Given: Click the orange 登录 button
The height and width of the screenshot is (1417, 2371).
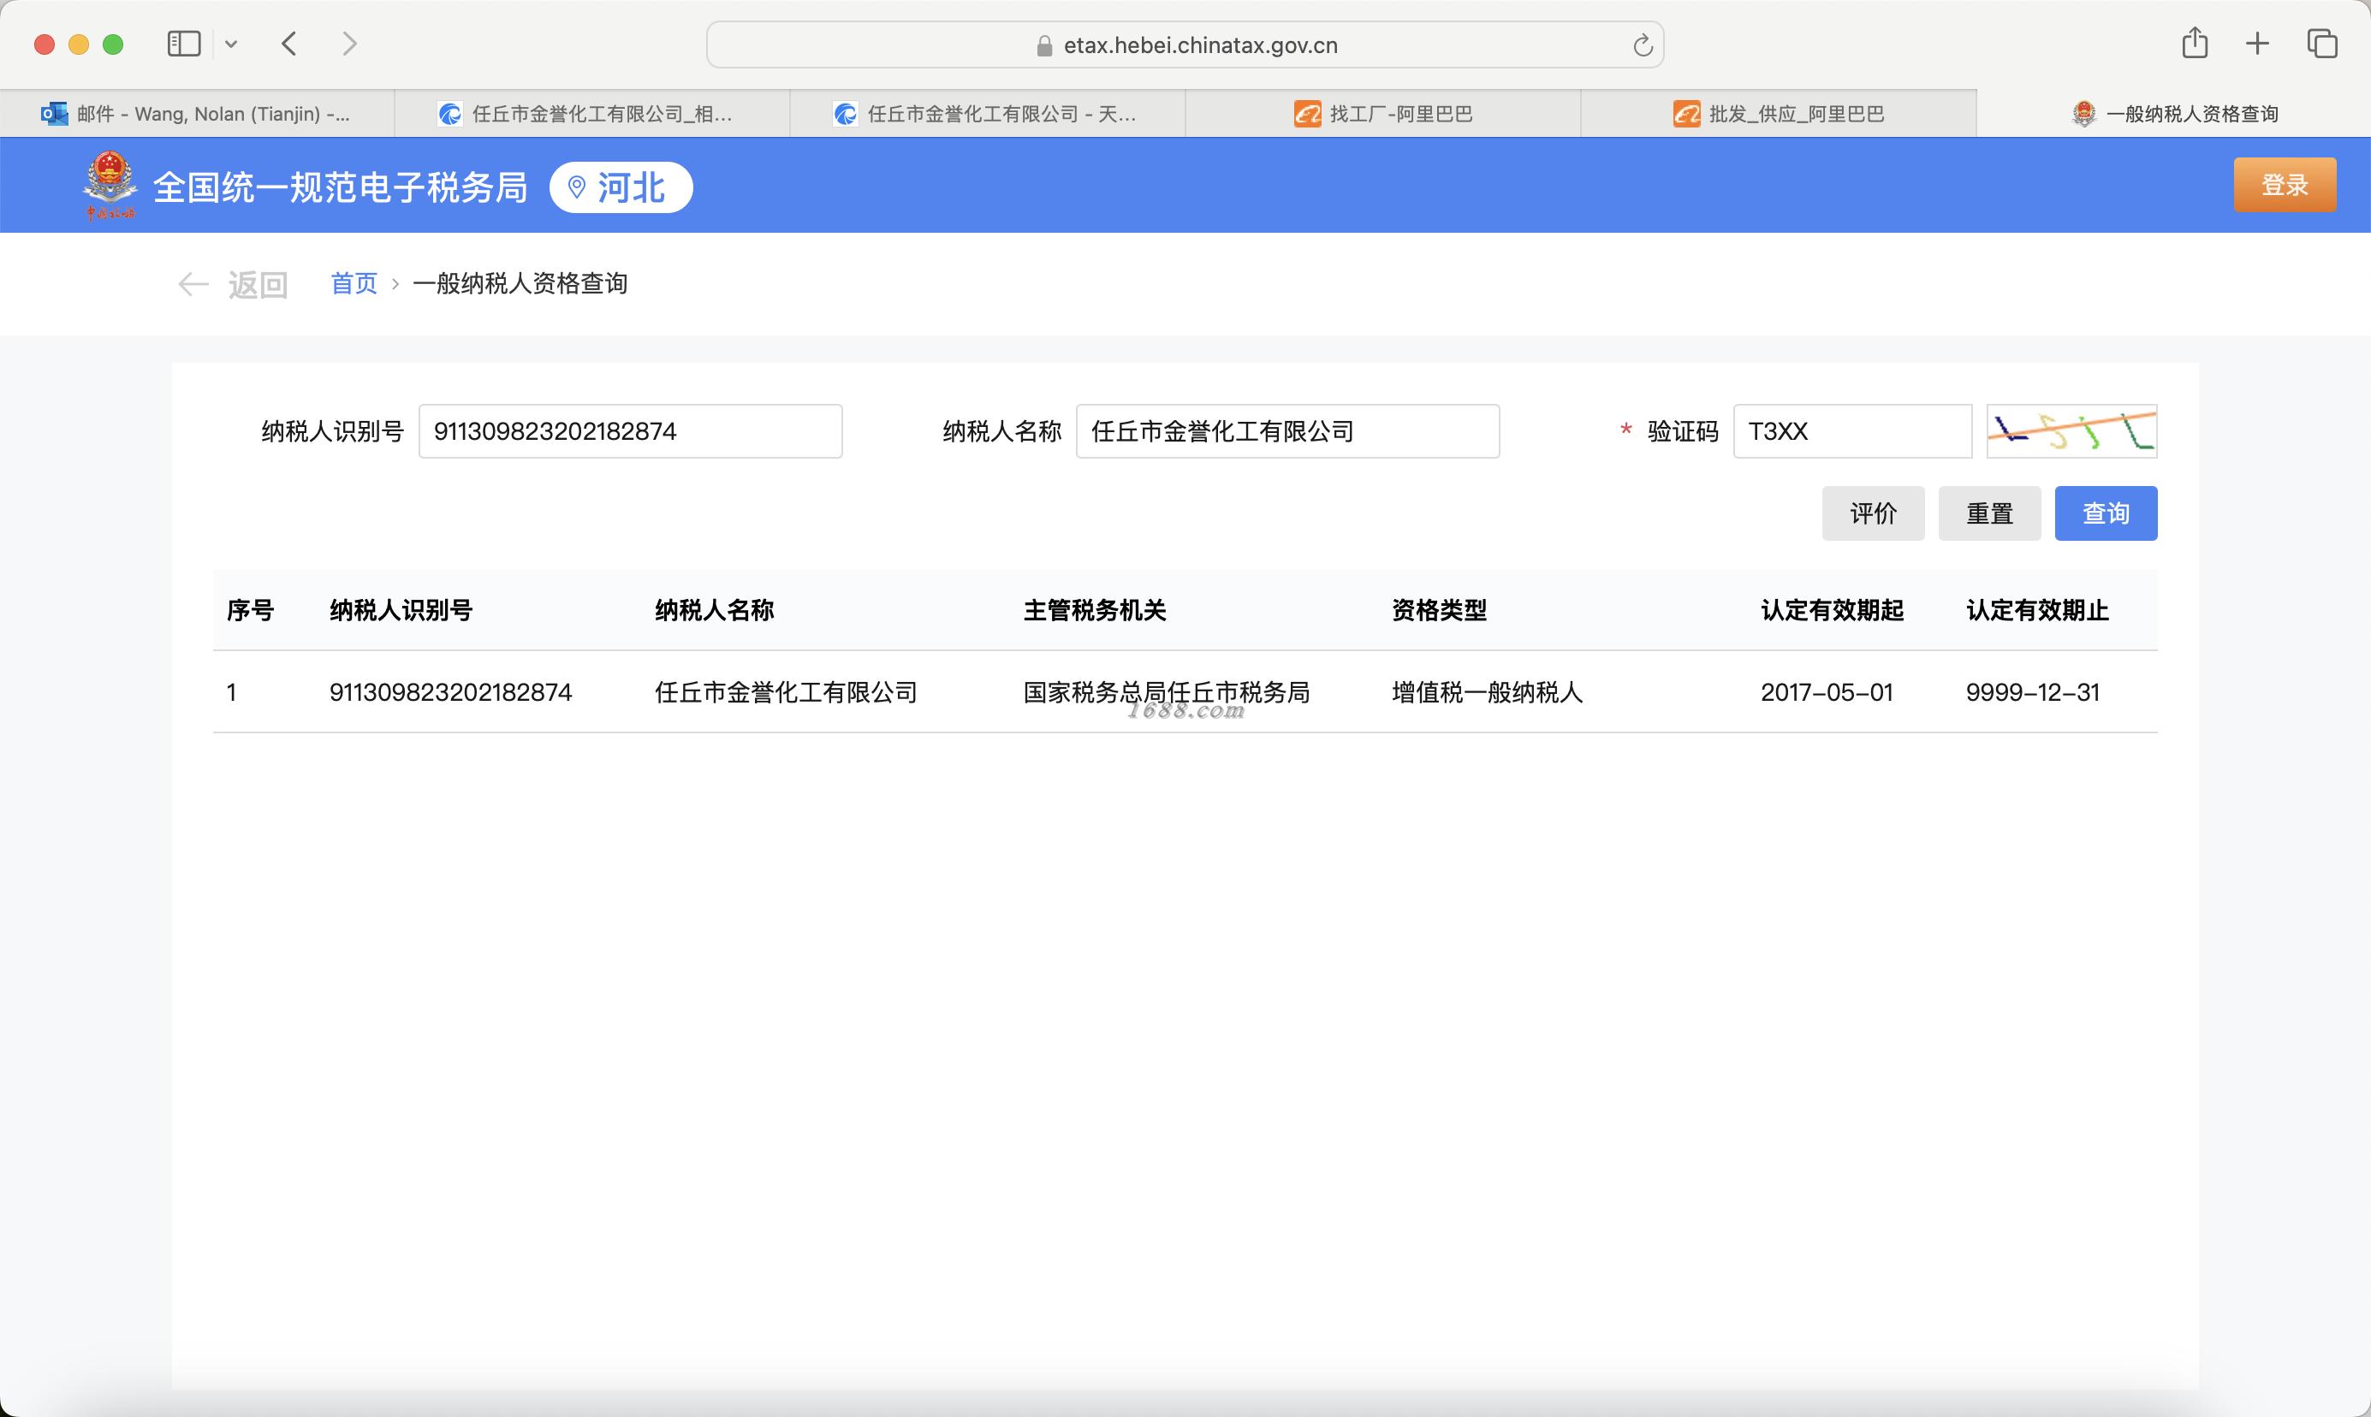Looking at the screenshot, I should tap(2284, 185).
